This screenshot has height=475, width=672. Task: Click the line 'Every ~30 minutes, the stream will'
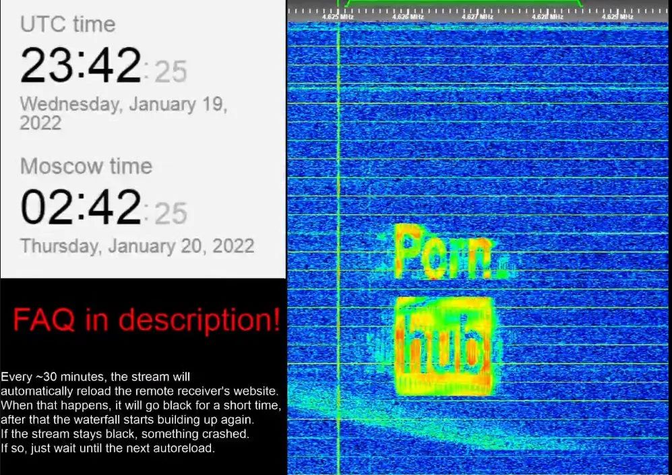(x=95, y=377)
